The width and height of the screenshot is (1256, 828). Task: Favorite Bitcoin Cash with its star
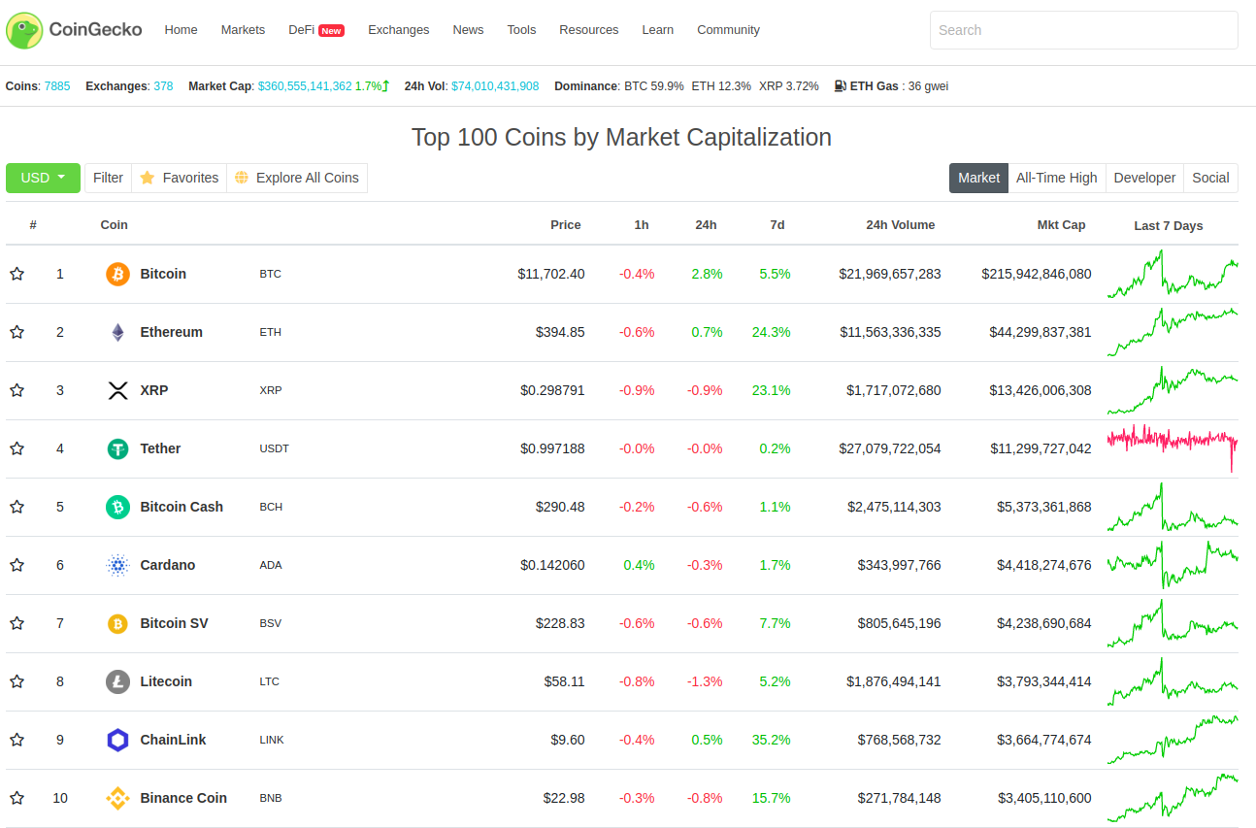pyautogui.click(x=17, y=507)
